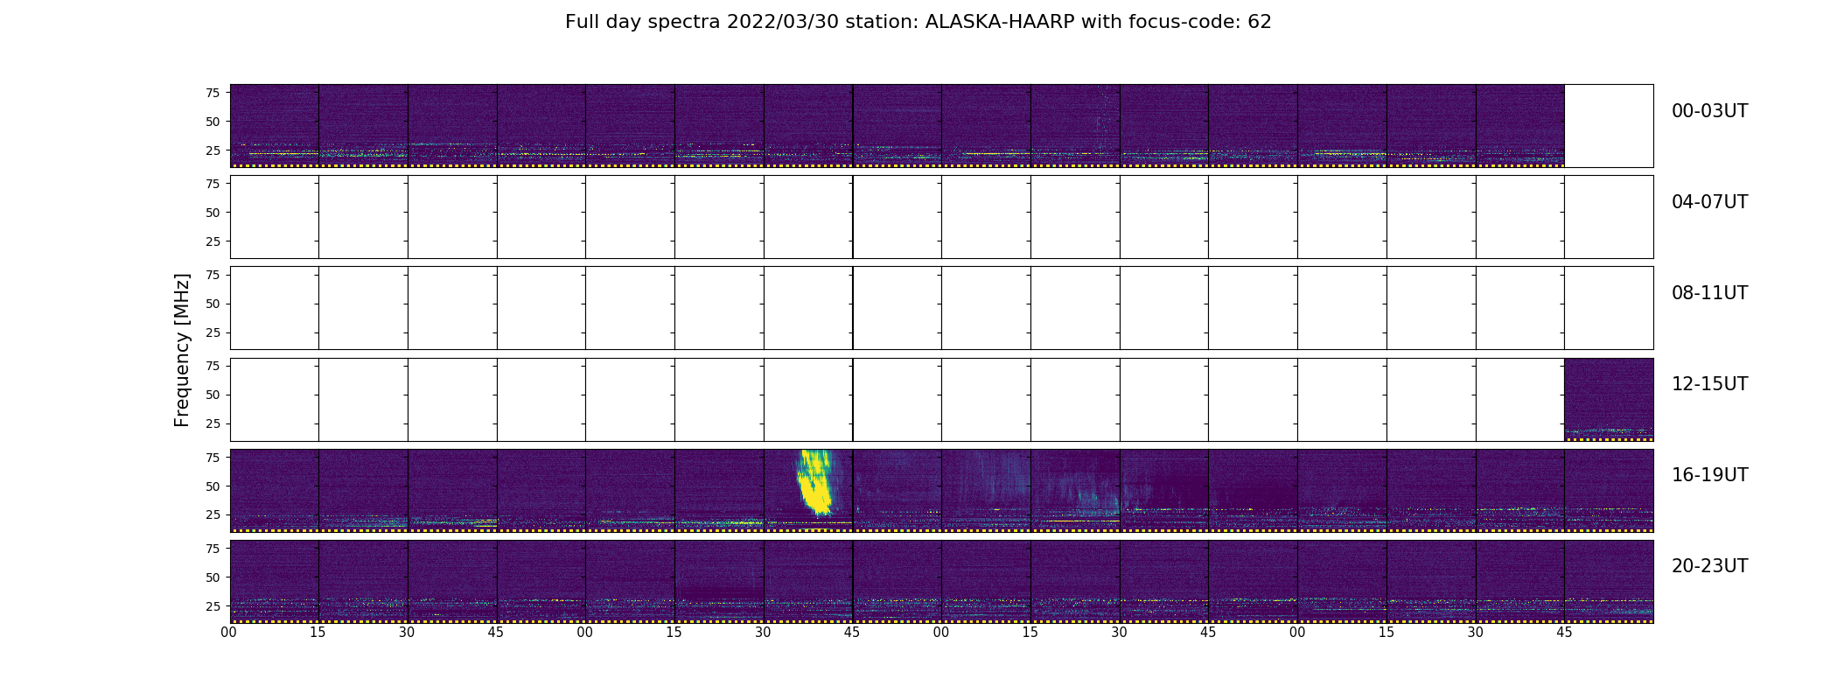
Task: Click the '50' tick of 16-19UT row
Action: coord(213,486)
